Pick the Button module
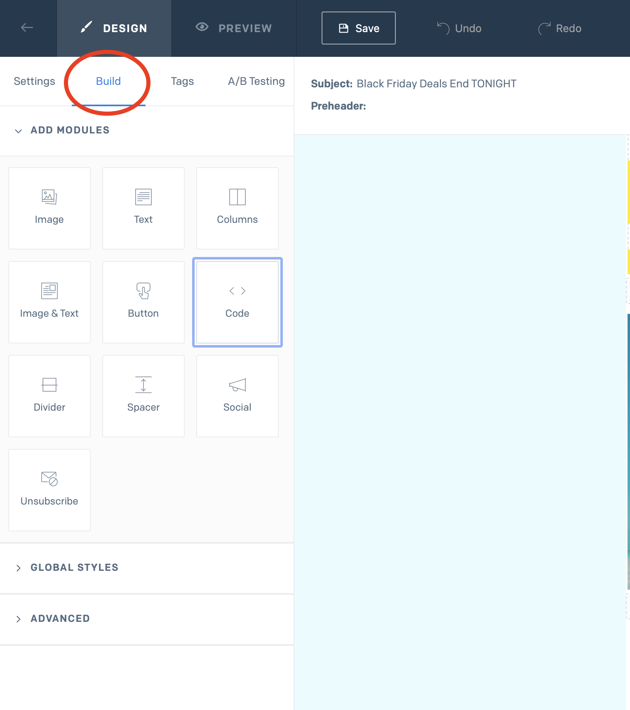This screenshot has height=710, width=630. click(143, 302)
